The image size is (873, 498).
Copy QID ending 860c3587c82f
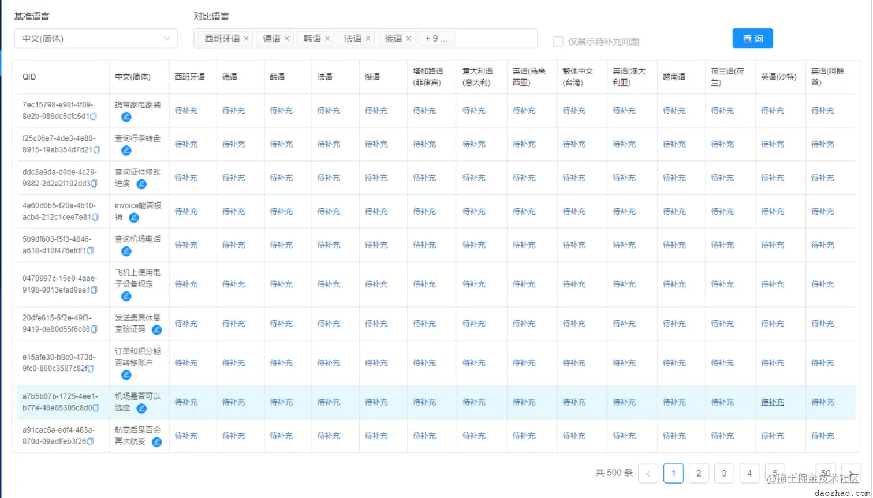91,368
